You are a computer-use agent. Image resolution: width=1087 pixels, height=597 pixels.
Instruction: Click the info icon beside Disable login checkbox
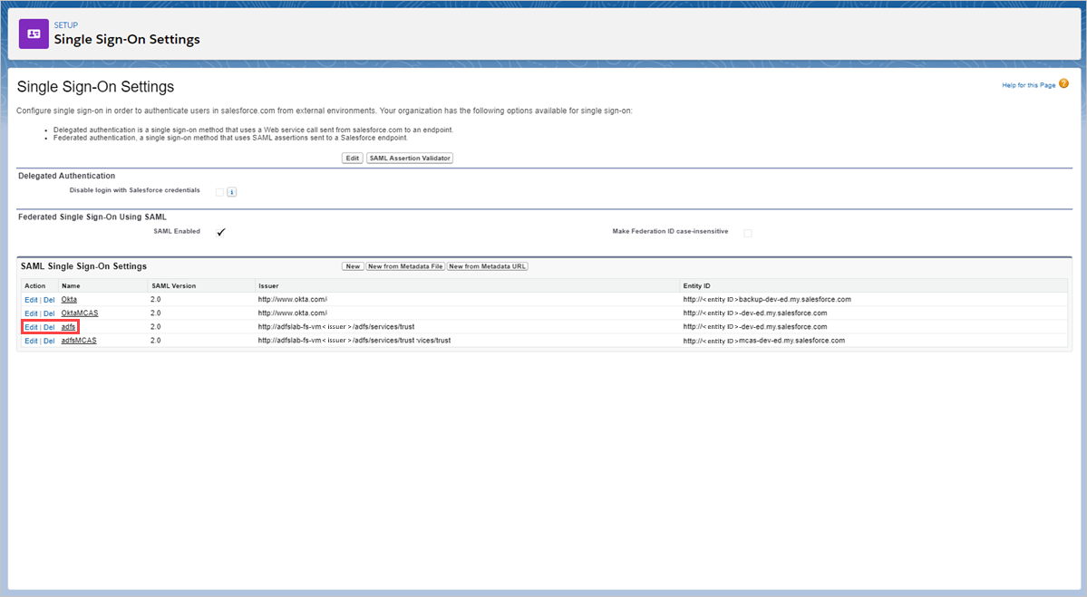[x=233, y=191]
